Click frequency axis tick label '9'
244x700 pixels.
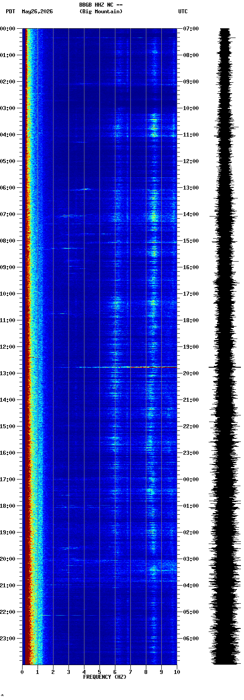[161, 672]
